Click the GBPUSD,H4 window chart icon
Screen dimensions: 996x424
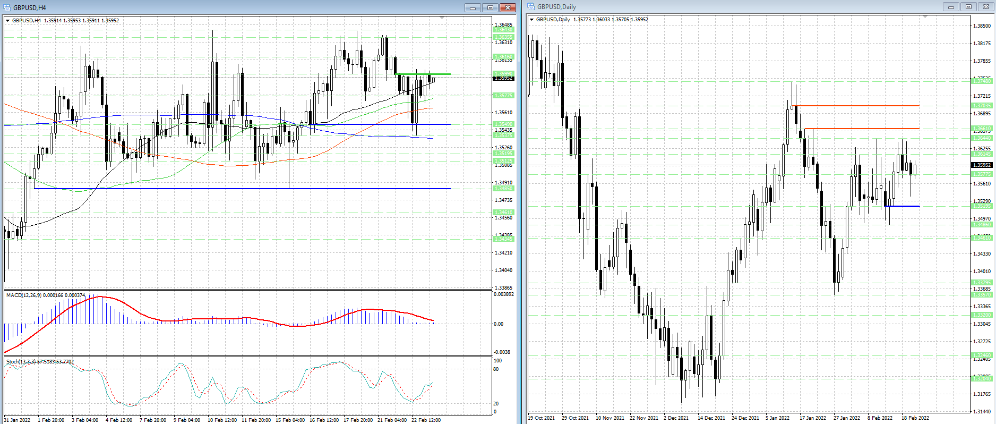tap(7, 7)
